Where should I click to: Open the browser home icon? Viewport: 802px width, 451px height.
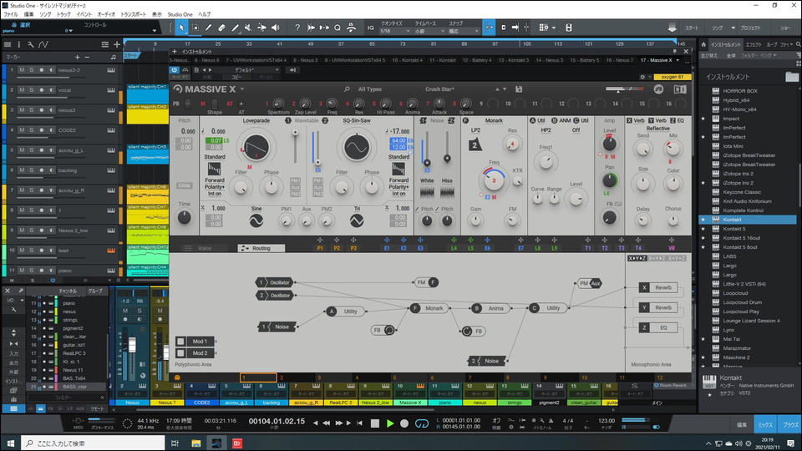(x=703, y=44)
